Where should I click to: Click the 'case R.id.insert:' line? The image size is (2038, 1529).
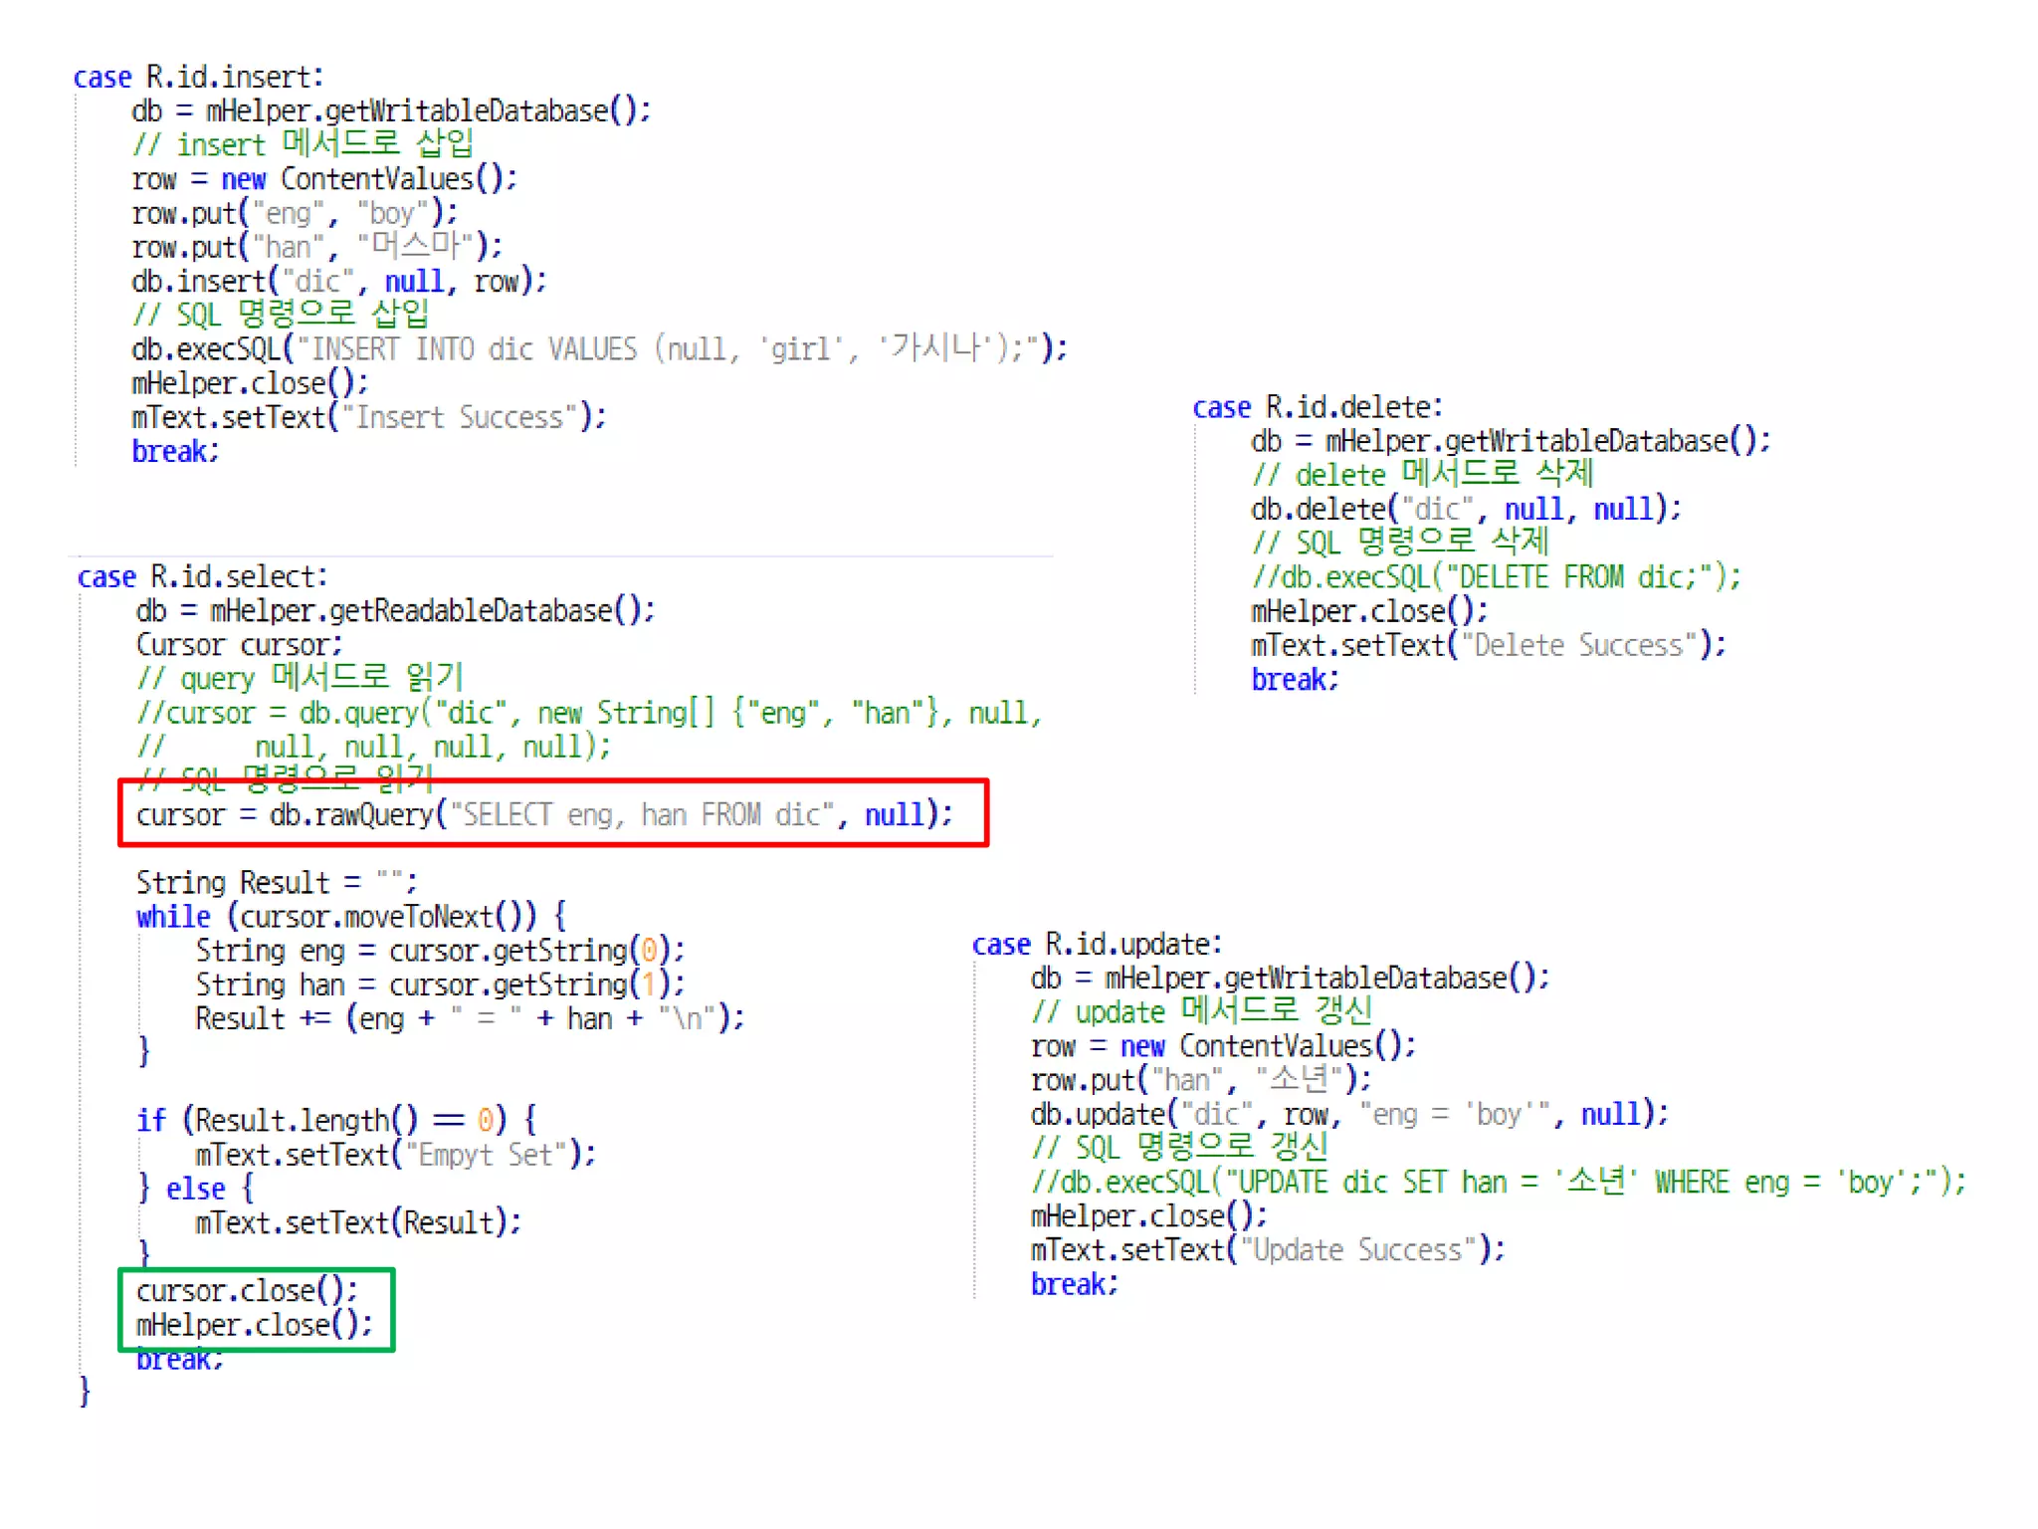[x=199, y=77]
